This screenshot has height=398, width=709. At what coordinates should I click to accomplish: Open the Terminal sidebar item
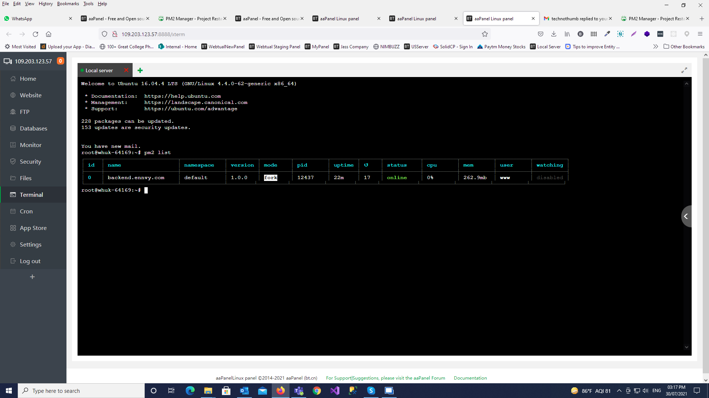click(x=31, y=195)
